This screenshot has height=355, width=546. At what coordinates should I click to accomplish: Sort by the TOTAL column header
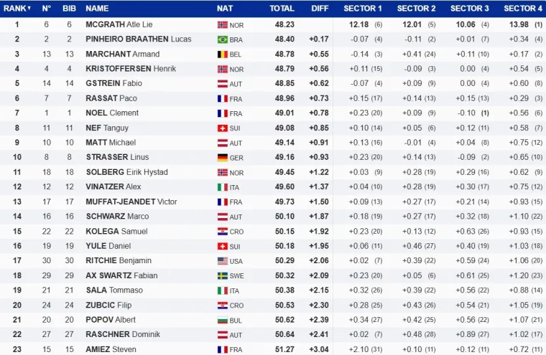tap(282, 9)
